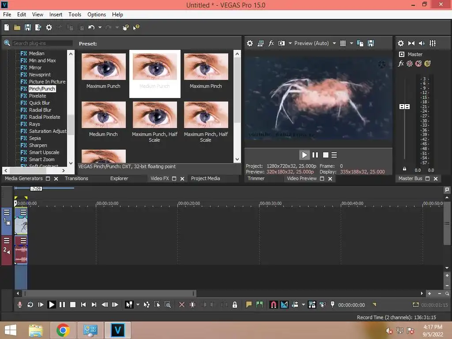
Task: Lock the selected event
Action: coord(235,305)
